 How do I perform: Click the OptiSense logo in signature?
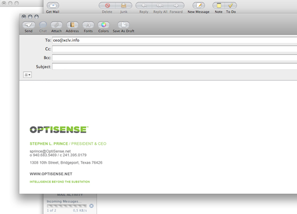tap(59, 130)
